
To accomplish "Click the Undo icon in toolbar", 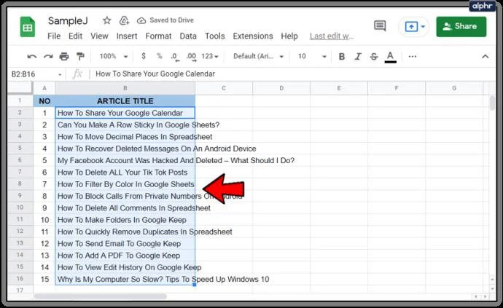I will 32,56.
